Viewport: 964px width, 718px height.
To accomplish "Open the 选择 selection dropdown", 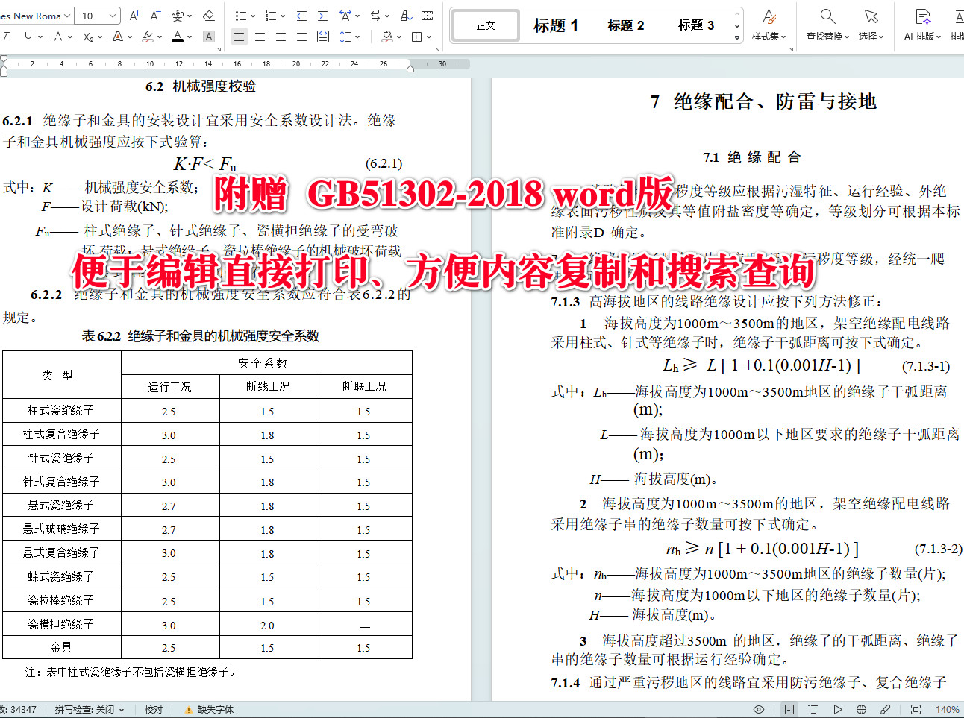I will tap(870, 25).
